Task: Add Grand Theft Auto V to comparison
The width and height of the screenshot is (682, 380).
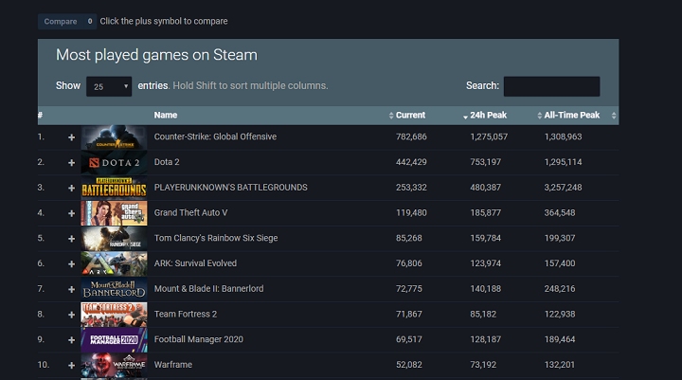Action: (x=71, y=213)
